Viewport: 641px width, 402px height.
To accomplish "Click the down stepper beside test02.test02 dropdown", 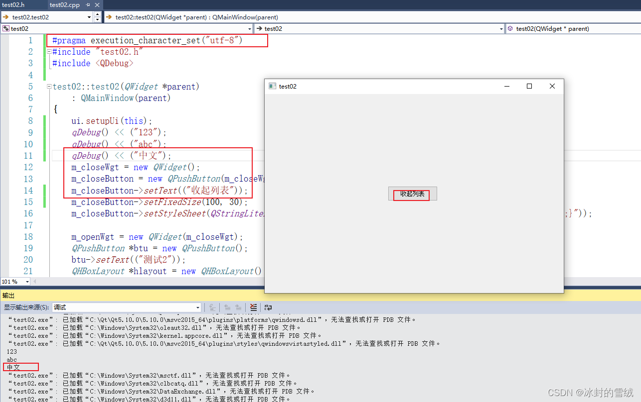I will (x=97, y=20).
